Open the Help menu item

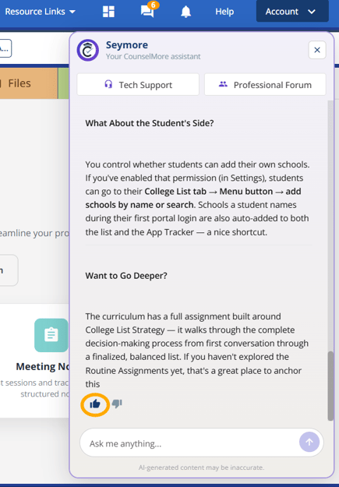[224, 12]
